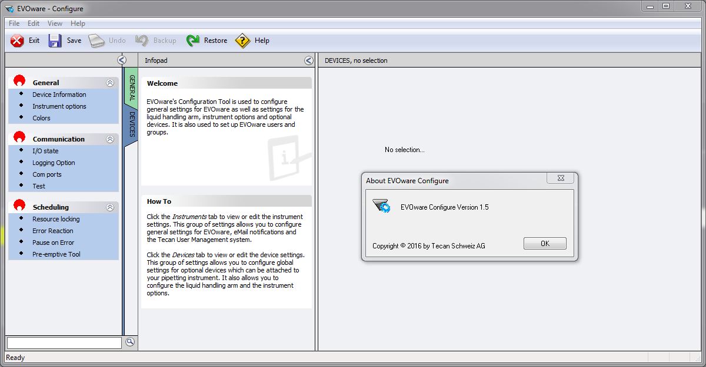Image resolution: width=706 pixels, height=367 pixels.
Task: Open the Help menu
Action: pos(78,23)
